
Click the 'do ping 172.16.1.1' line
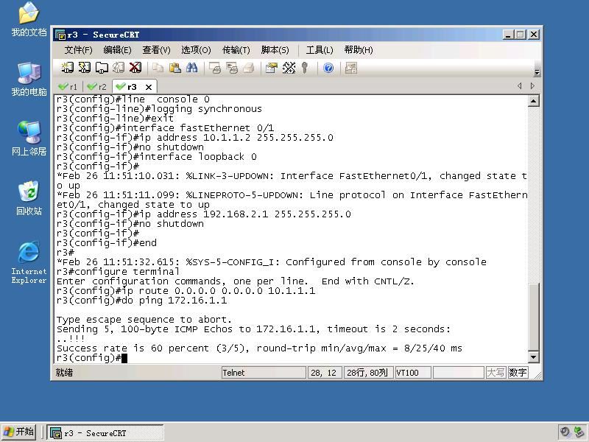[141, 301]
